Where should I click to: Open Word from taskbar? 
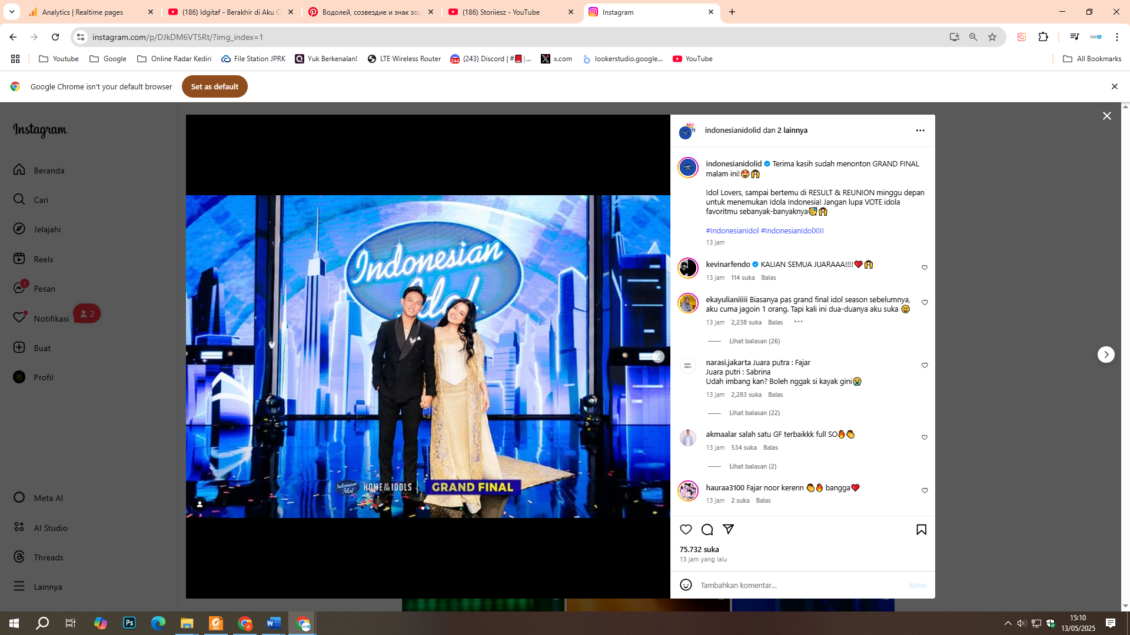point(274,623)
